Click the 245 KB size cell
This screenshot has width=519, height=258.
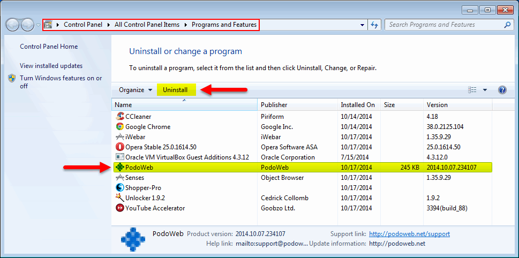pyautogui.click(x=410, y=168)
